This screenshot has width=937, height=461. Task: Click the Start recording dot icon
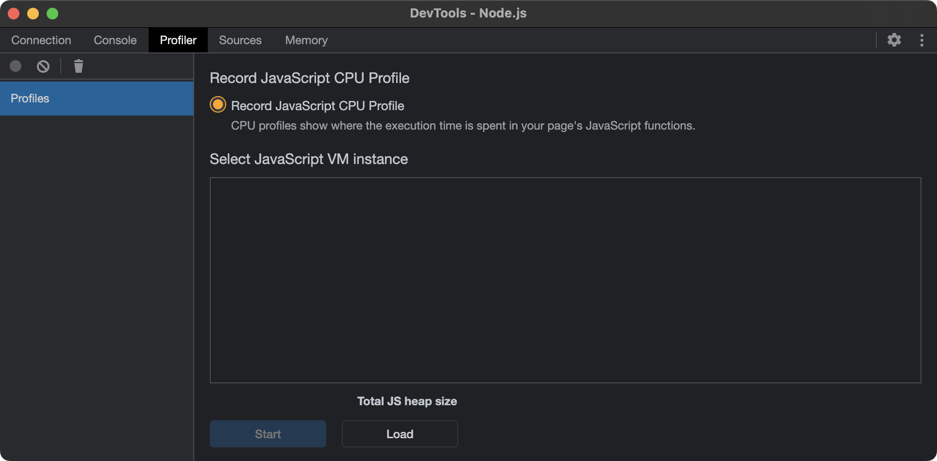click(16, 66)
